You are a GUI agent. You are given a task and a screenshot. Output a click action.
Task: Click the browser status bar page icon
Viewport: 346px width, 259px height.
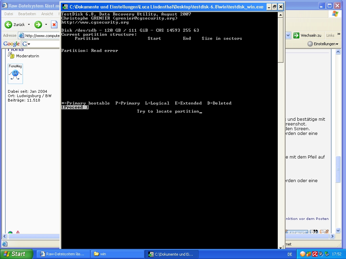(x=5, y=244)
